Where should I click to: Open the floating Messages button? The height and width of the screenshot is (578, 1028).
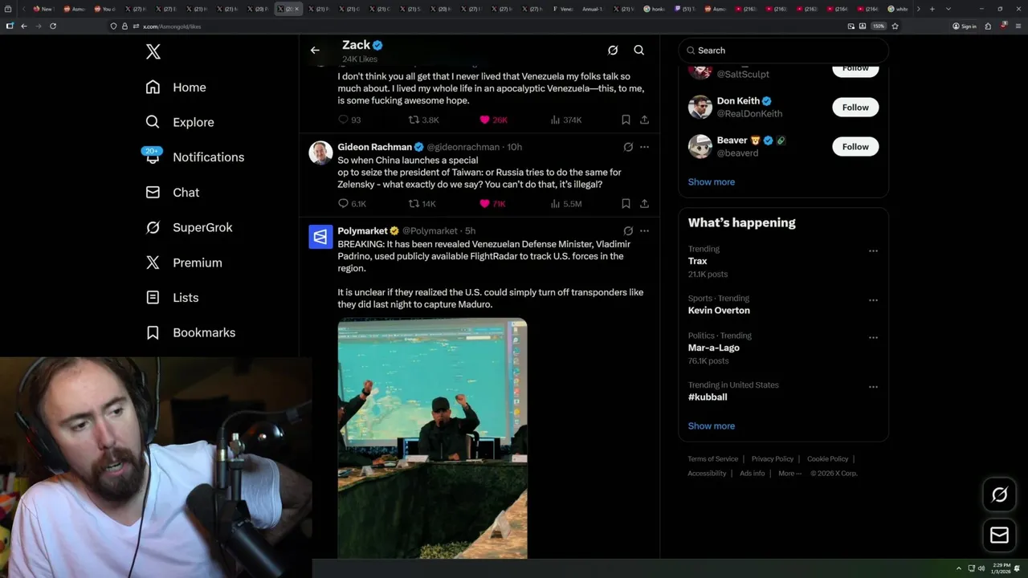tap(1000, 535)
